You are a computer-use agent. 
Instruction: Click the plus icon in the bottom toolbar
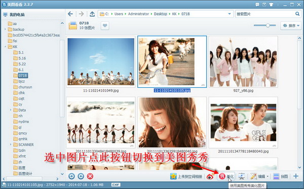tap(296, 176)
